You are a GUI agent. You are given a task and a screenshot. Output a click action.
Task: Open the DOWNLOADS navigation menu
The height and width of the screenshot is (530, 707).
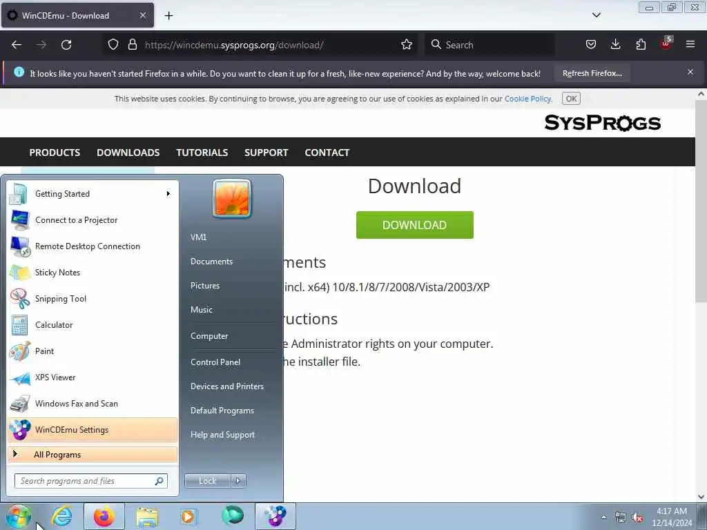click(128, 153)
